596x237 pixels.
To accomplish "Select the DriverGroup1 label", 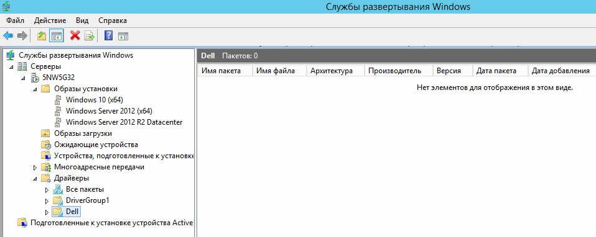I will tap(88, 200).
